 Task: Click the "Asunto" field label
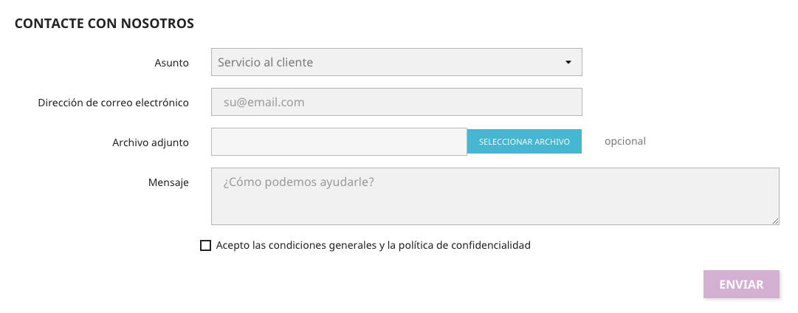171,63
